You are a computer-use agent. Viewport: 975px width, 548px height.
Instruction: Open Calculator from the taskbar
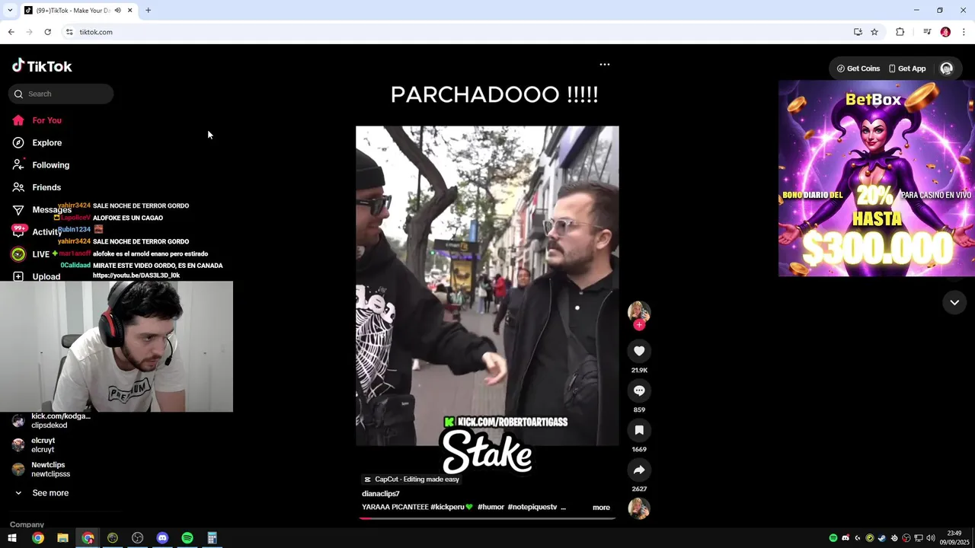pos(212,538)
